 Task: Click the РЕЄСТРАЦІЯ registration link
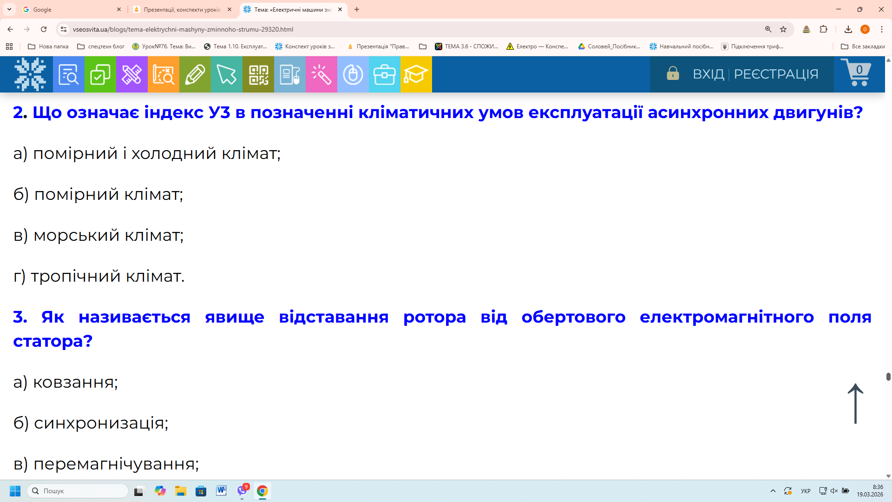[776, 74]
